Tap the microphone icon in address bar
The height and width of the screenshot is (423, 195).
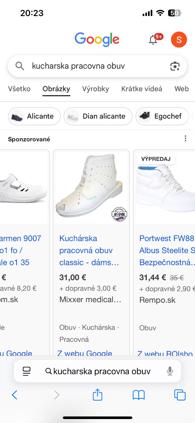(x=170, y=371)
